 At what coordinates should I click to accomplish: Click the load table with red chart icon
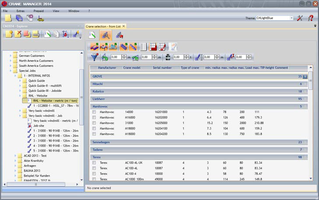[x=153, y=47]
